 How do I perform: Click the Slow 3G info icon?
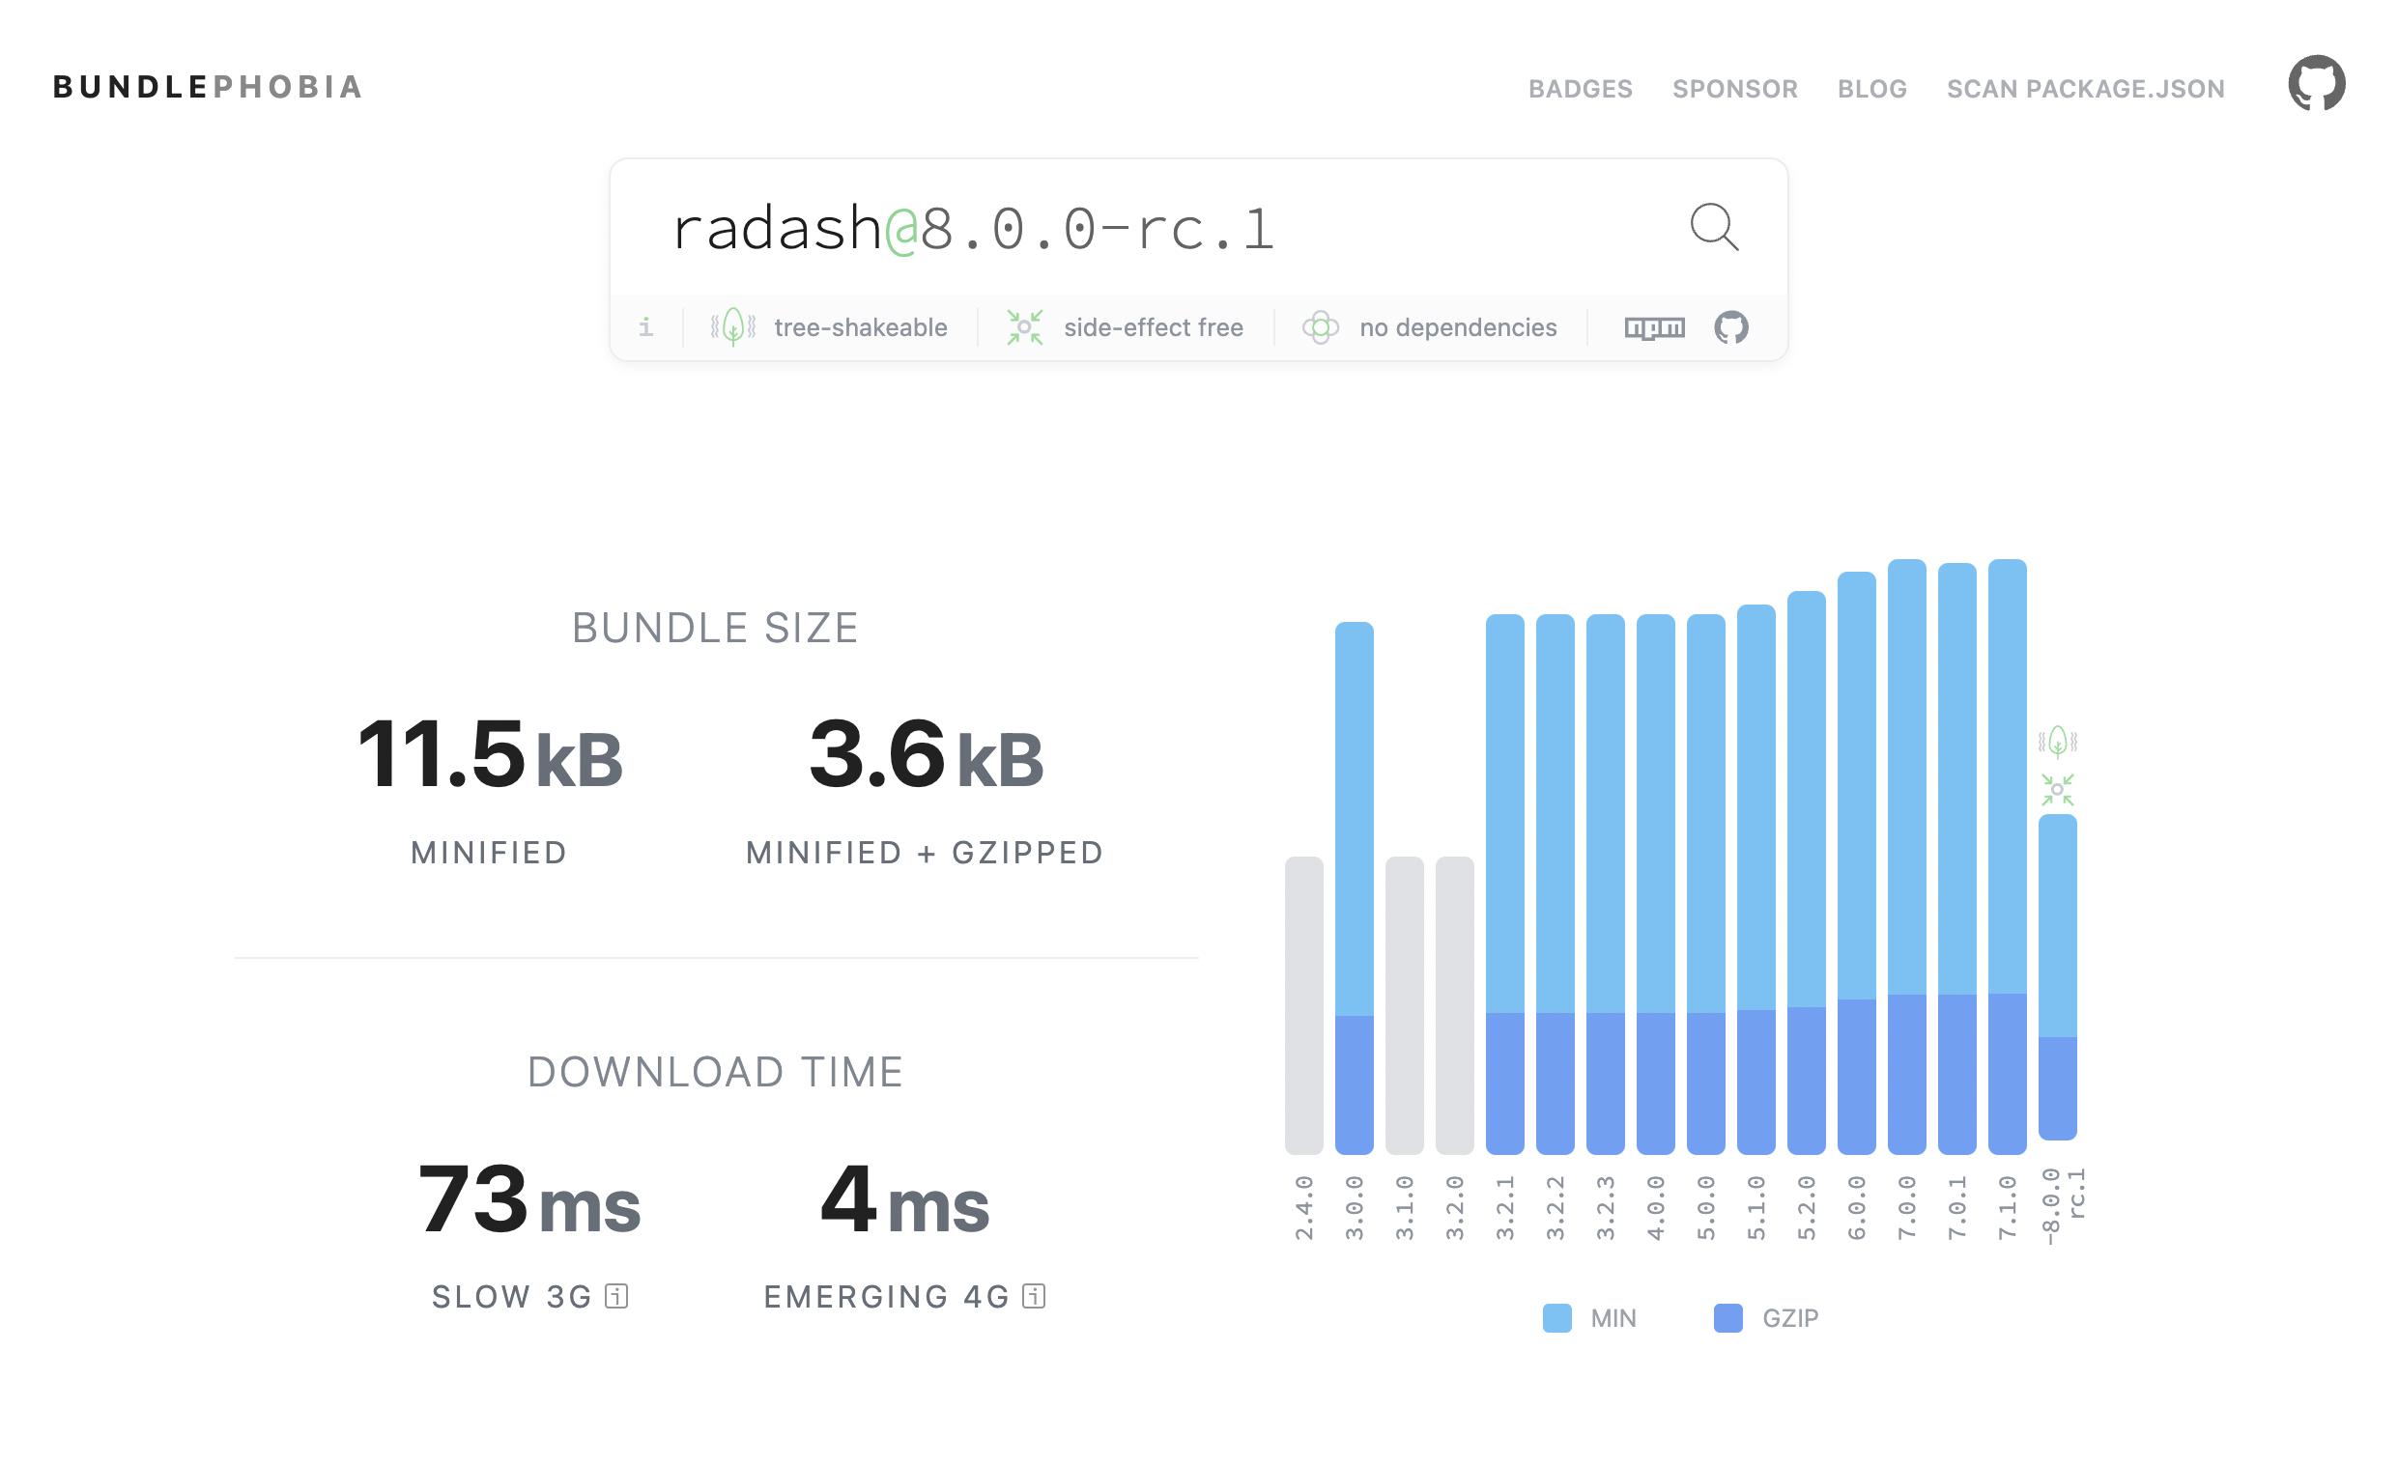(x=616, y=1296)
